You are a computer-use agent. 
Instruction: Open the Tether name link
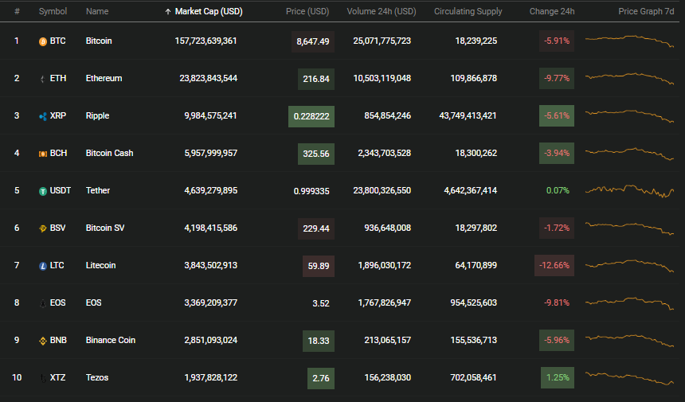[98, 191]
